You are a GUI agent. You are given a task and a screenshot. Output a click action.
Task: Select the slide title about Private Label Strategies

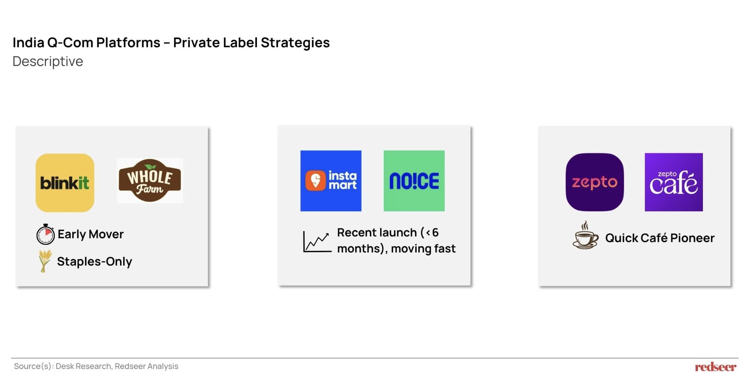point(171,42)
